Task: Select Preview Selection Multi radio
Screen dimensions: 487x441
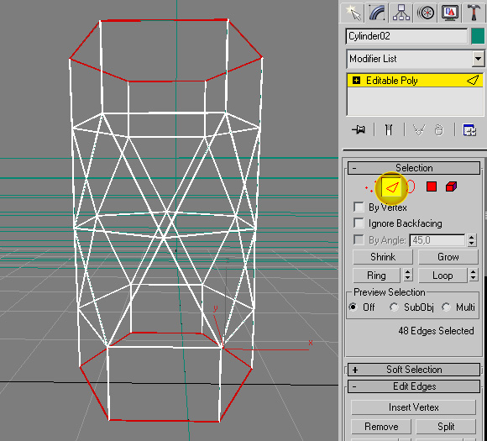Action: 447,307
